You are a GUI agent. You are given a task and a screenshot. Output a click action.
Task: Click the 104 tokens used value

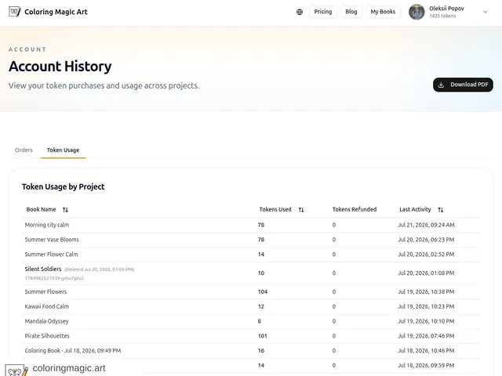(263, 292)
